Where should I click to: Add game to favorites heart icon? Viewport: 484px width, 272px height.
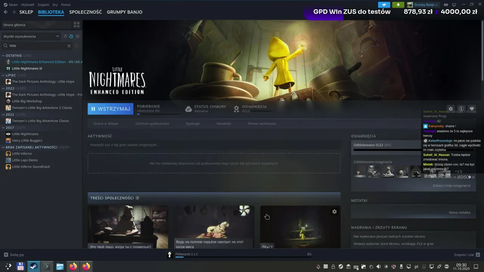(x=472, y=108)
